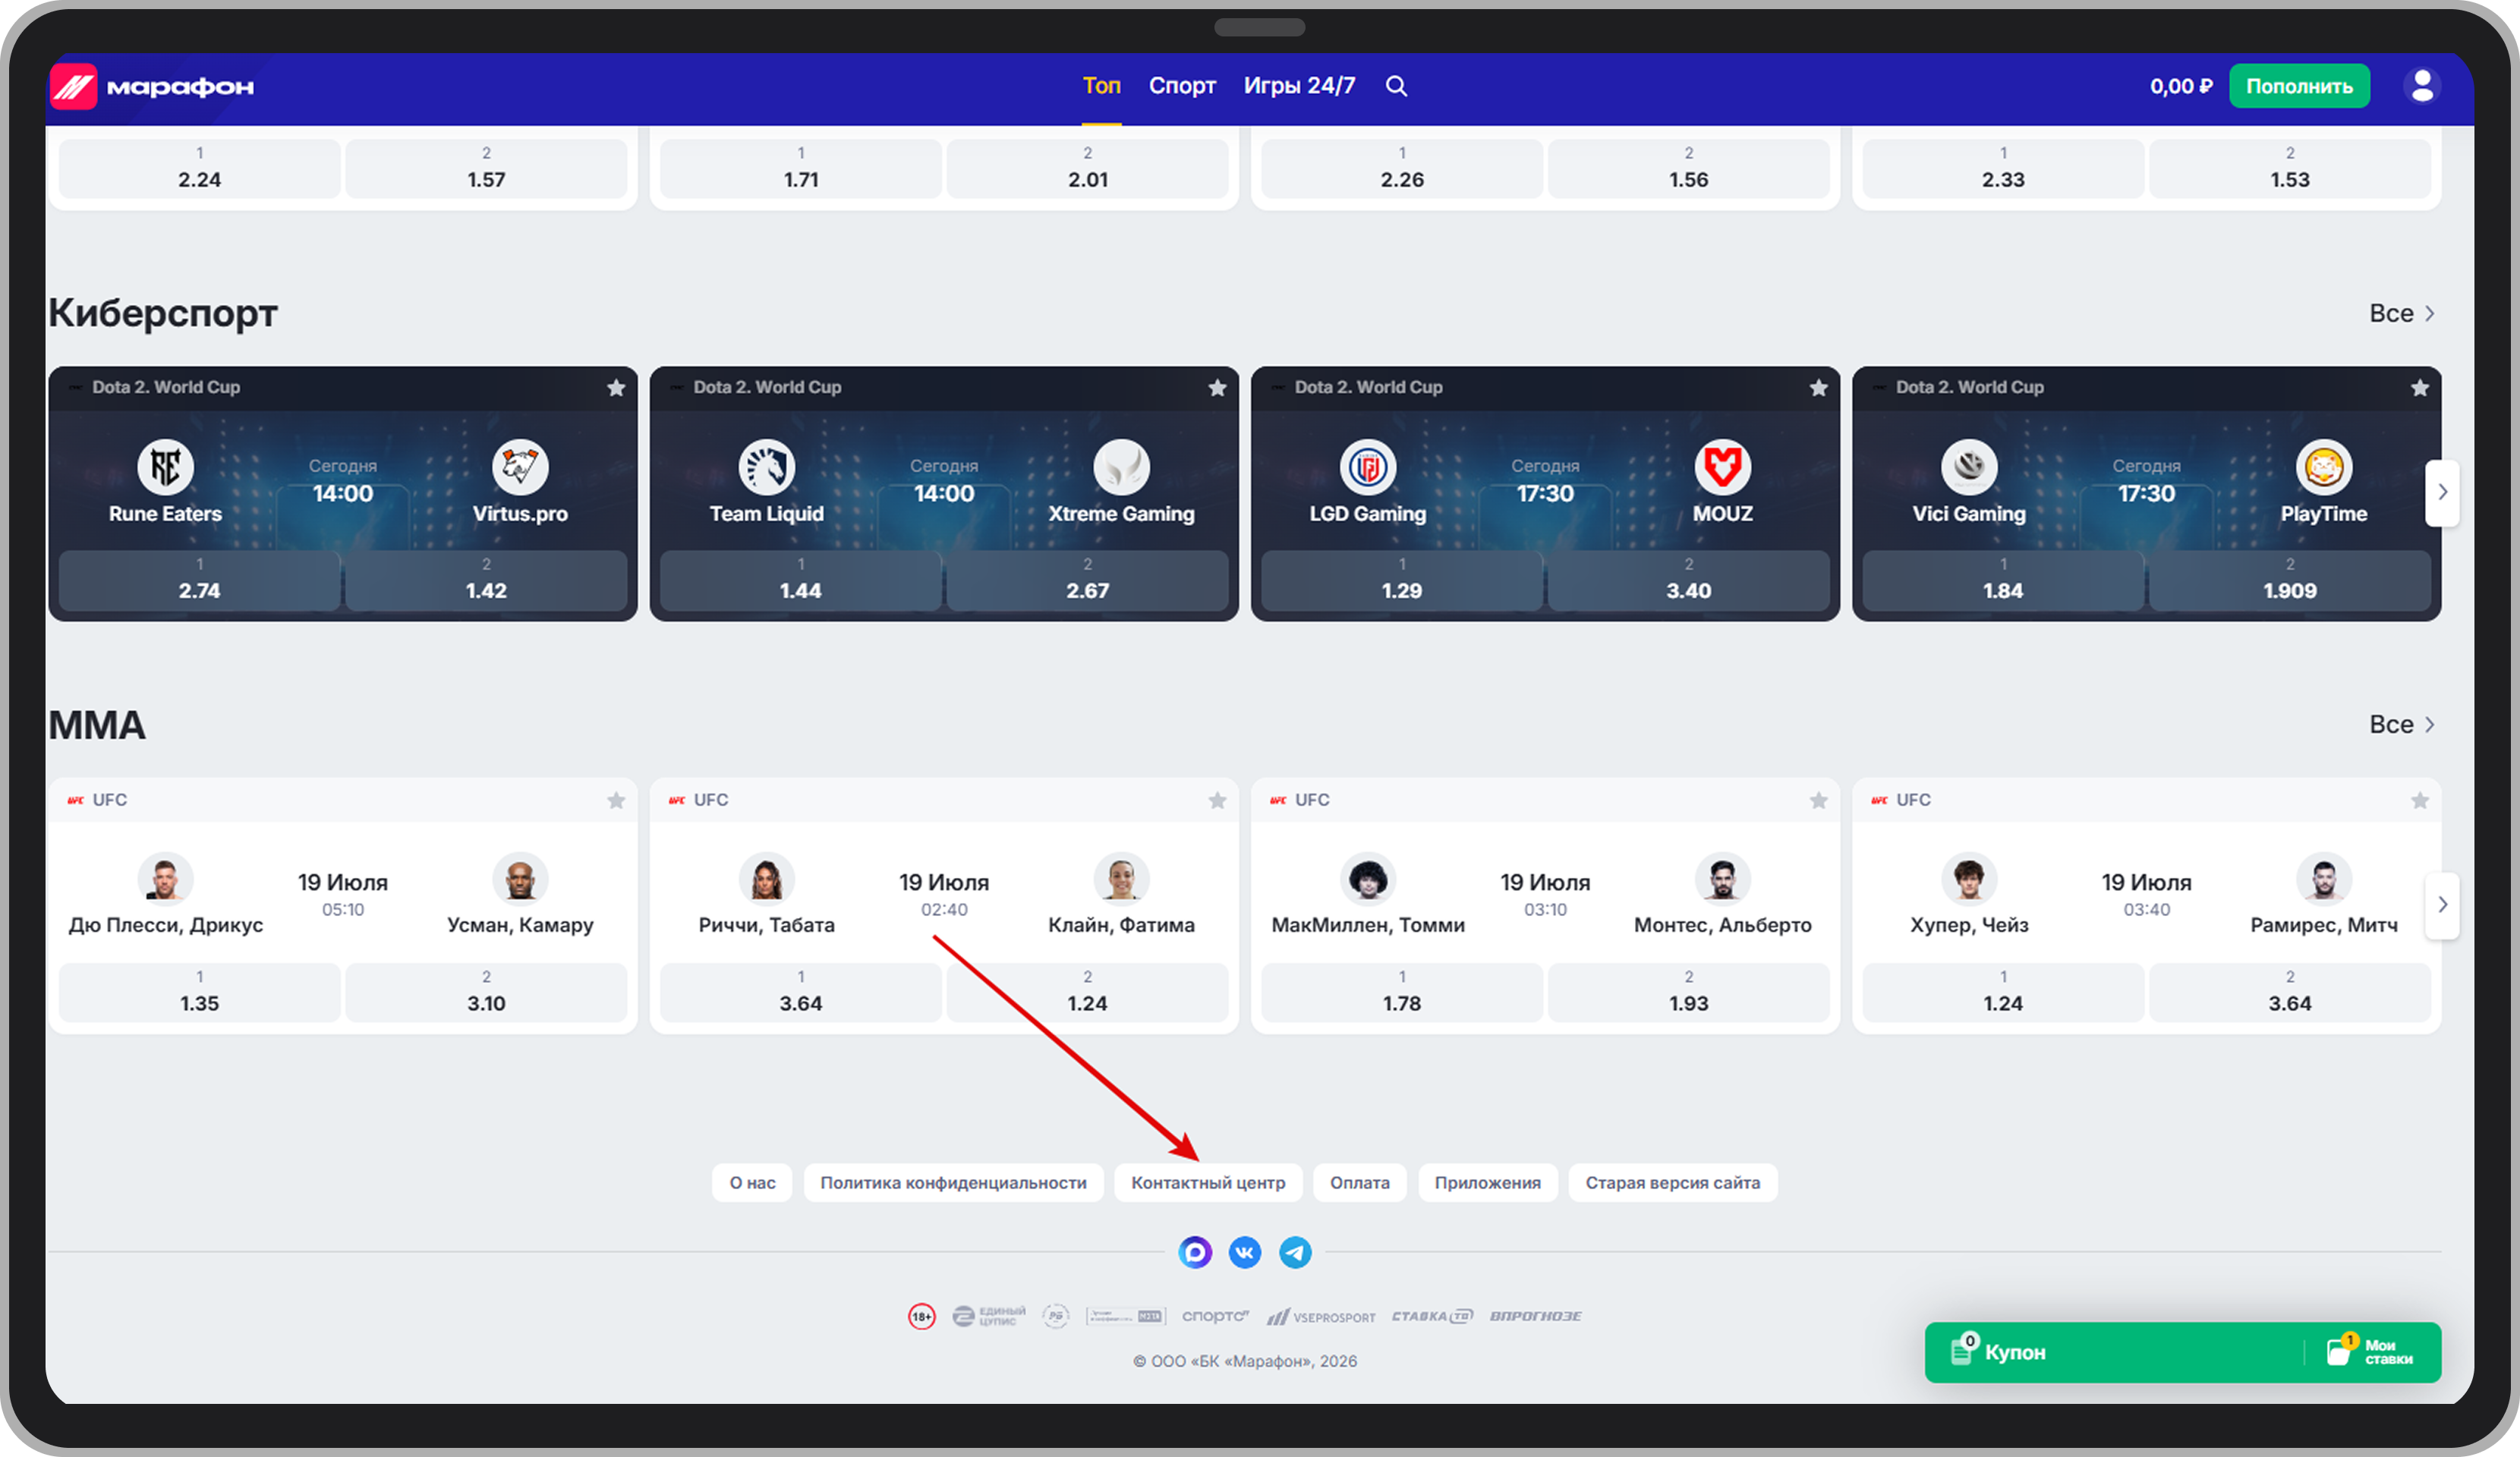Click Хупер, Чейз fighter photo
This screenshot has width=2520, height=1457.
point(1969,880)
